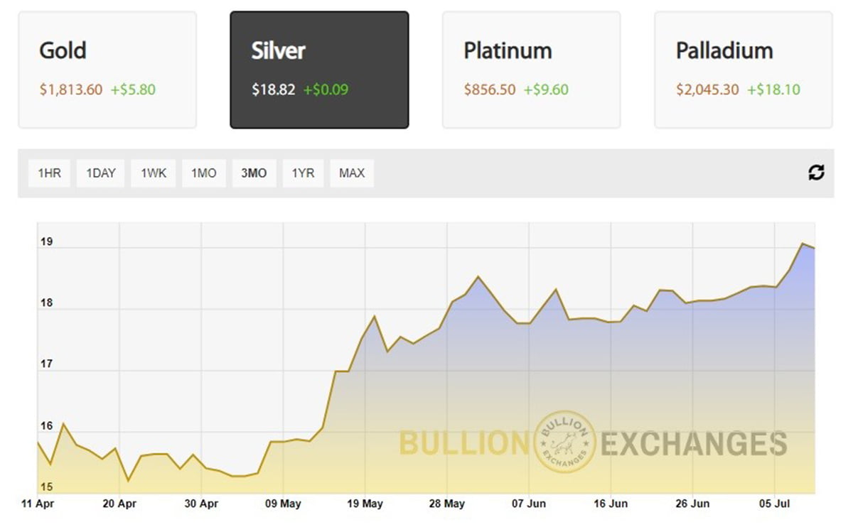Open the MAX price history view
Screen dimensions: 853x527
(x=351, y=173)
